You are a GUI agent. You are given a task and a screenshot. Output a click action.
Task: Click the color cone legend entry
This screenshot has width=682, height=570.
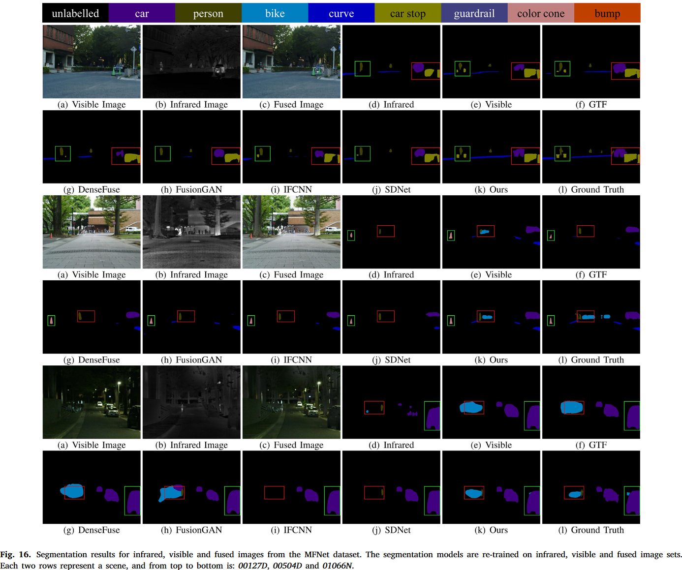pyautogui.click(x=540, y=13)
